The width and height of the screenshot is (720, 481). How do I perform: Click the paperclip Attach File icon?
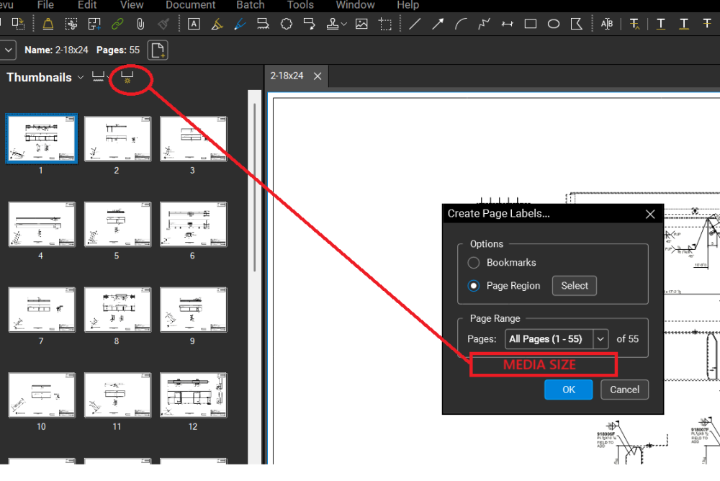point(140,24)
